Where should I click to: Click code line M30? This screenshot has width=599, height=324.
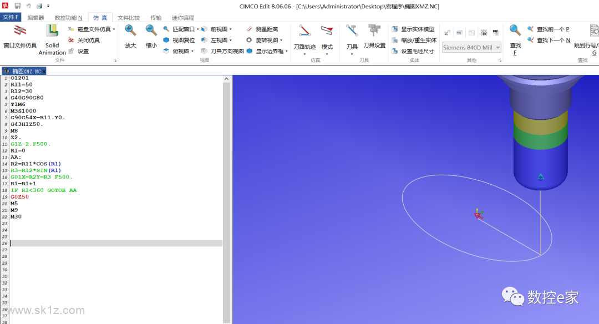point(16,216)
